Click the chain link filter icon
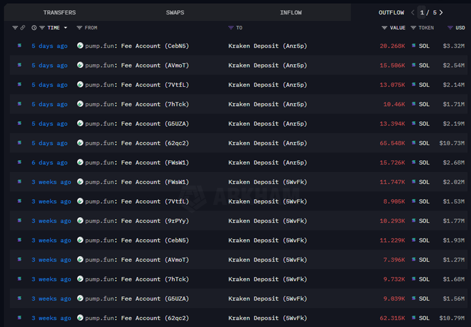 tap(23, 28)
